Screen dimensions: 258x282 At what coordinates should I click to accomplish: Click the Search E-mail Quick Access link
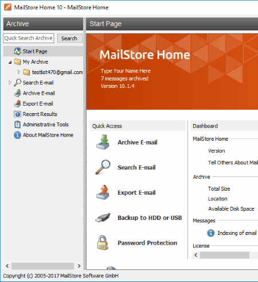click(x=136, y=167)
